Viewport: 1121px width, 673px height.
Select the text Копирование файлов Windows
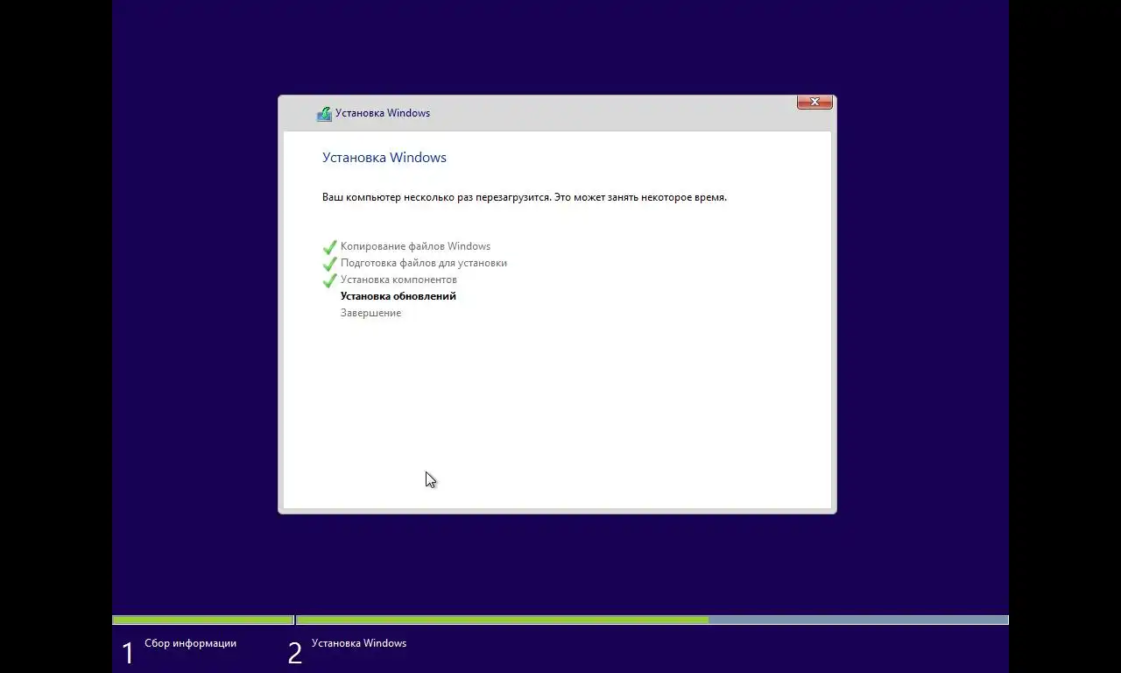415,246
